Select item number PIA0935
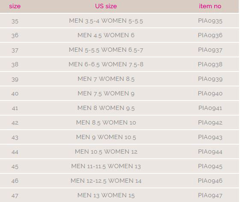240x202 pixels. 210,21
